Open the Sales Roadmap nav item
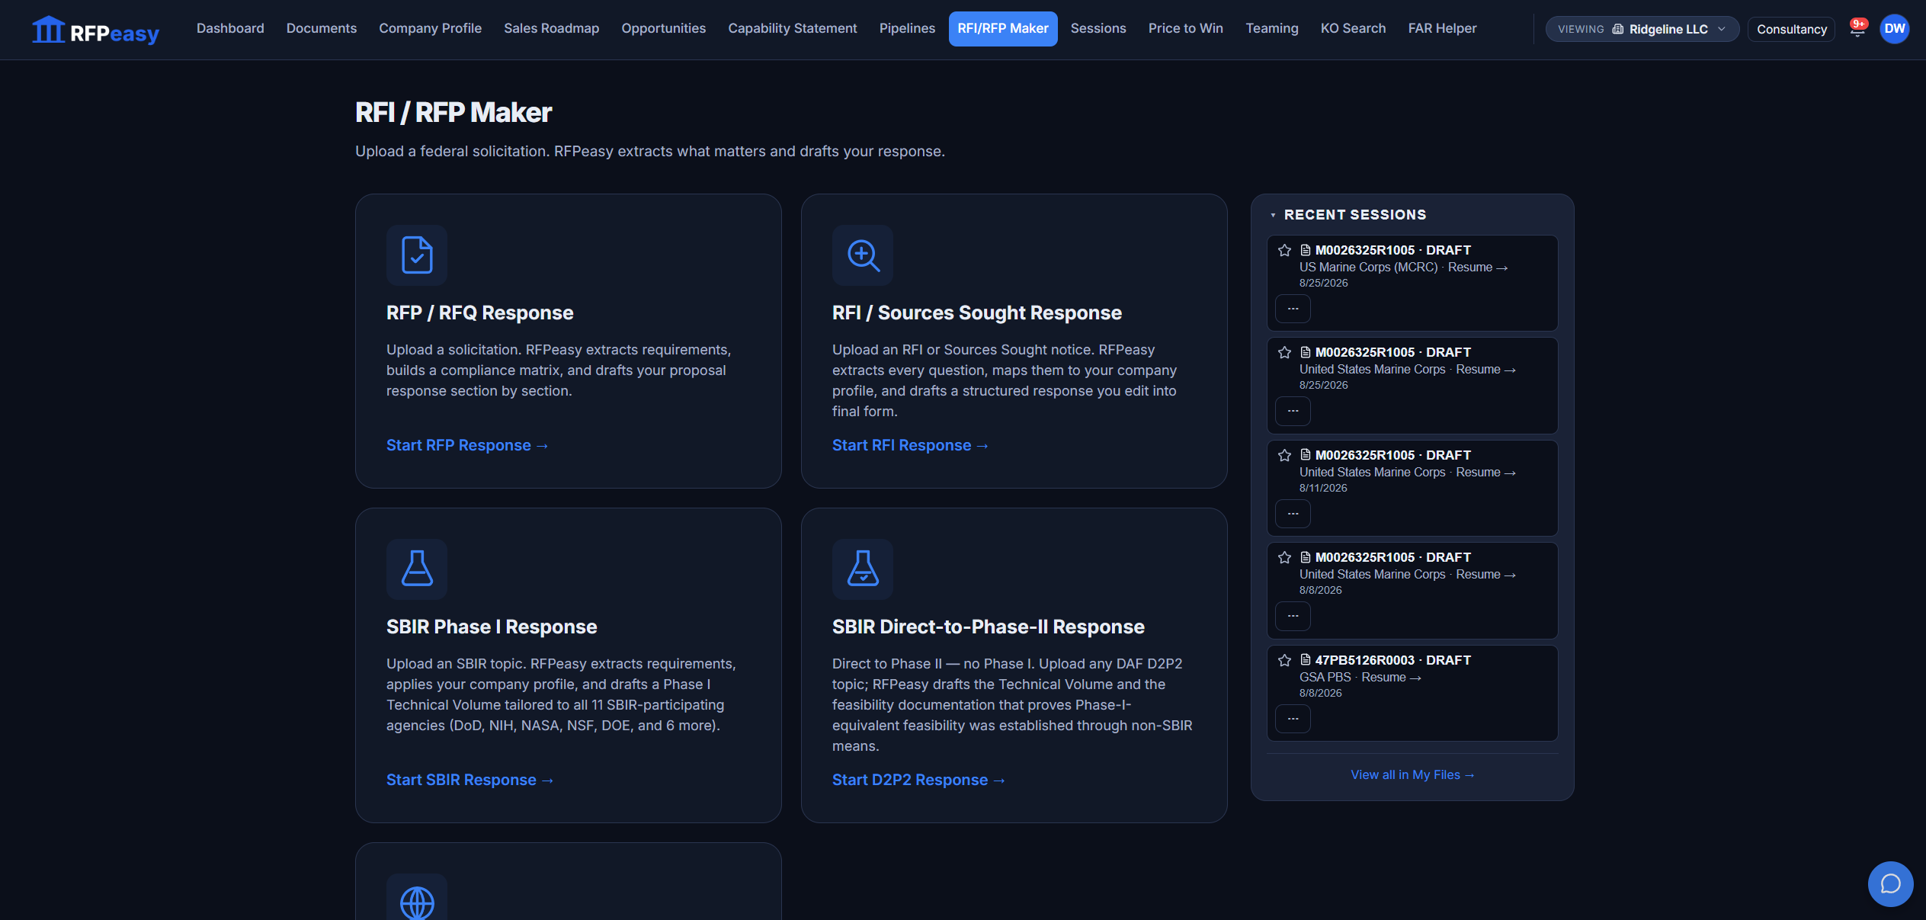This screenshot has width=1926, height=920. pyautogui.click(x=551, y=28)
